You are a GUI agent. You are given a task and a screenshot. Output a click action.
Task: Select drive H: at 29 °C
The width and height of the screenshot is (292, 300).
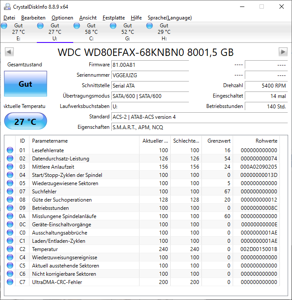click(x=164, y=32)
